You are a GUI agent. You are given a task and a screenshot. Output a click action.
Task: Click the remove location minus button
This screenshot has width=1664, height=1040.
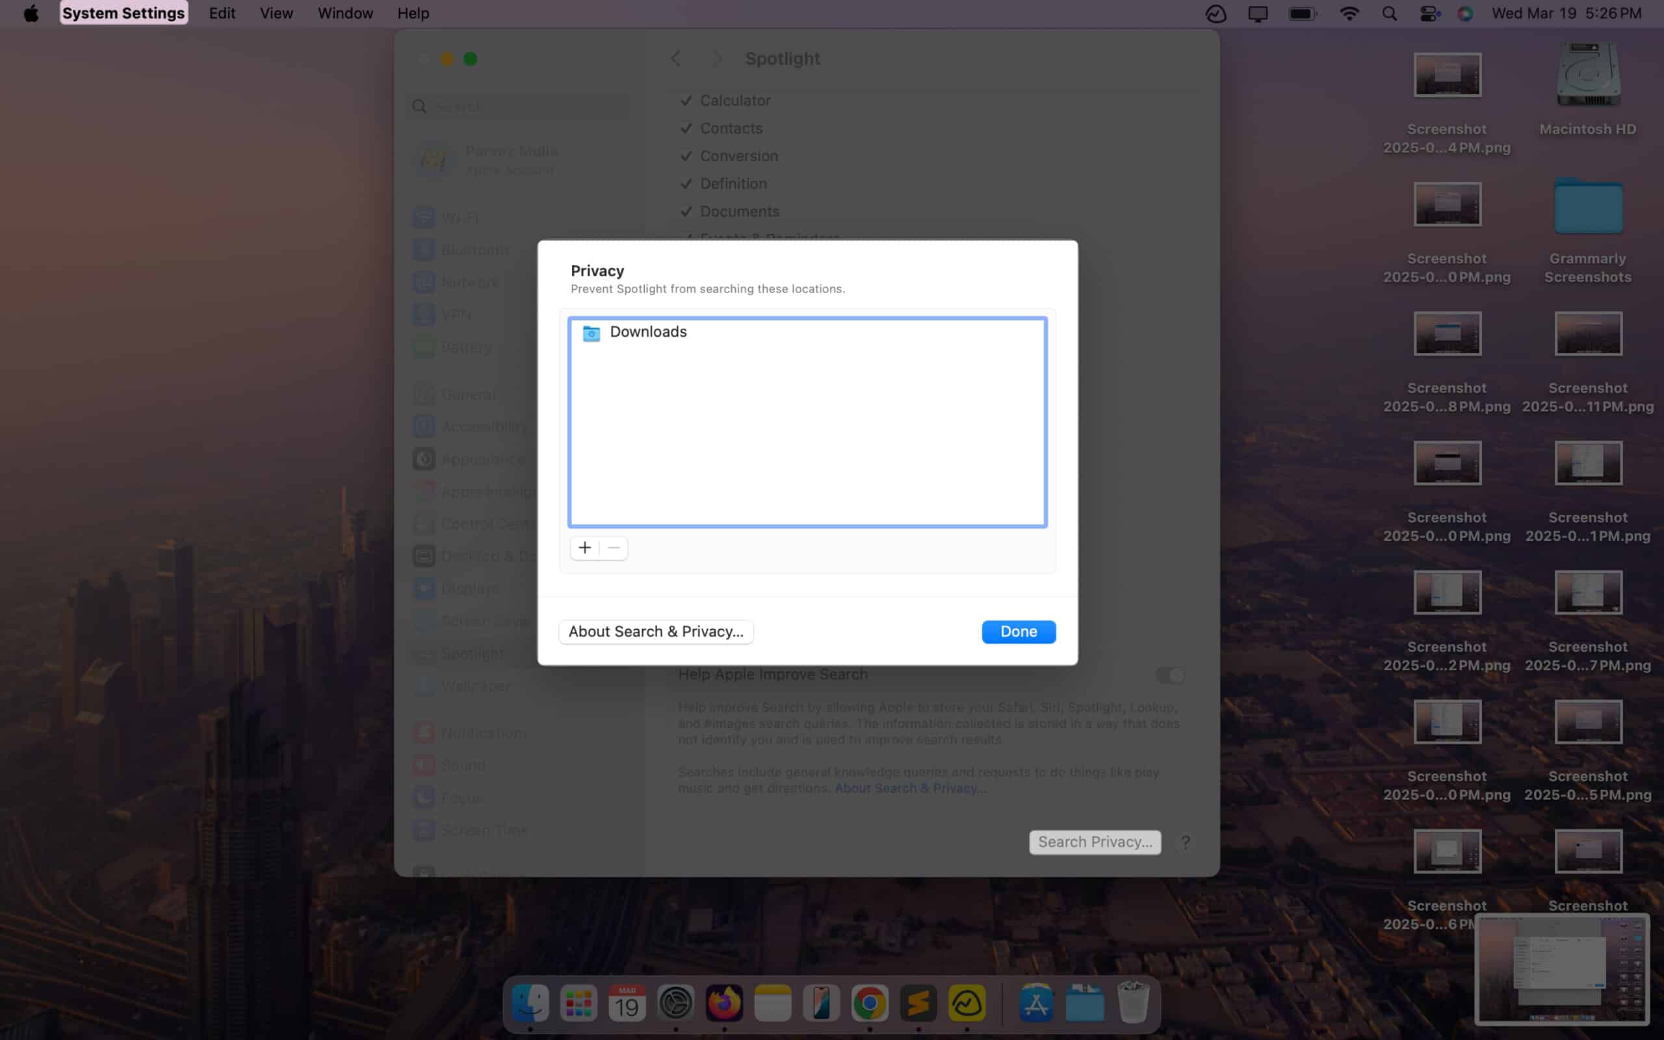tap(614, 547)
